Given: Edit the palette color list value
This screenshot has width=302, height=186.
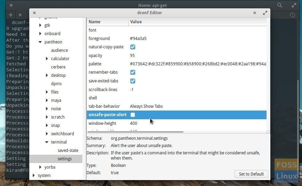Looking at the screenshot, I should [x=198, y=64].
